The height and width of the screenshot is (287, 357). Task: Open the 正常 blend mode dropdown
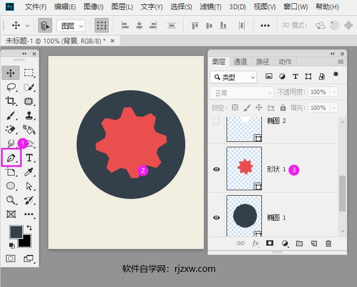pyautogui.click(x=242, y=93)
